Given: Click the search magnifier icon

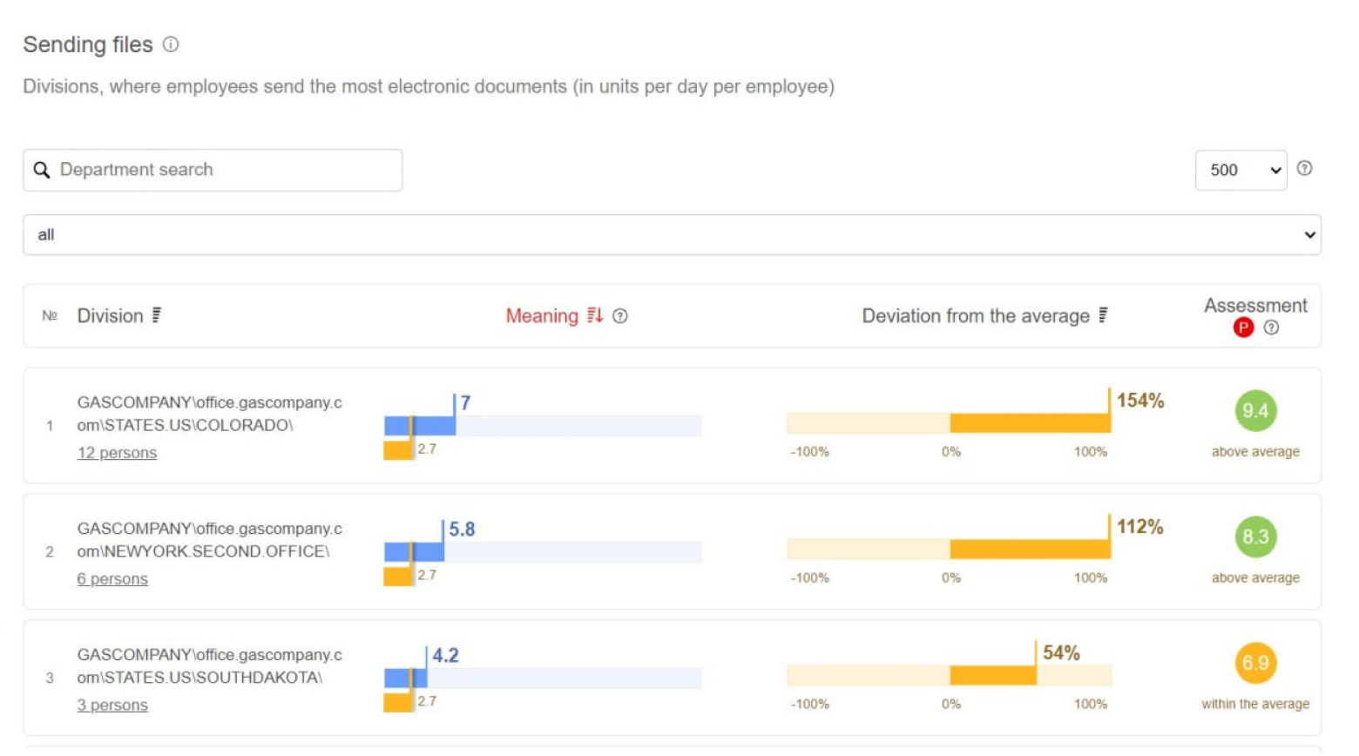Looking at the screenshot, I should [42, 170].
